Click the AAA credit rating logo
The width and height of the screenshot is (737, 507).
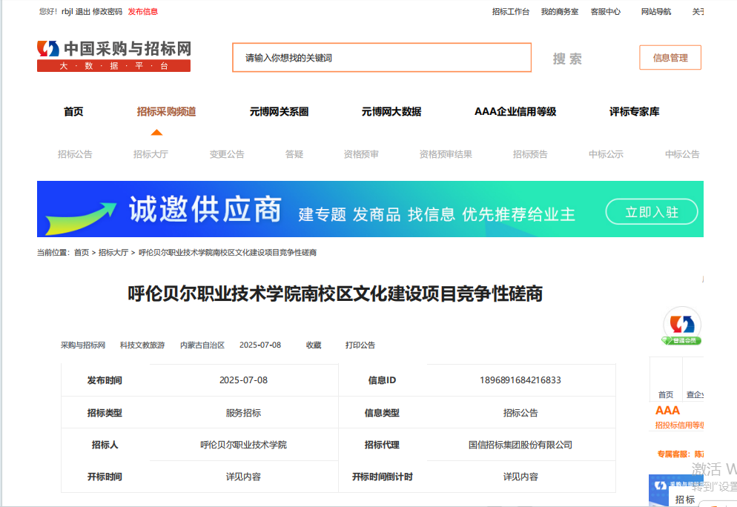667,411
